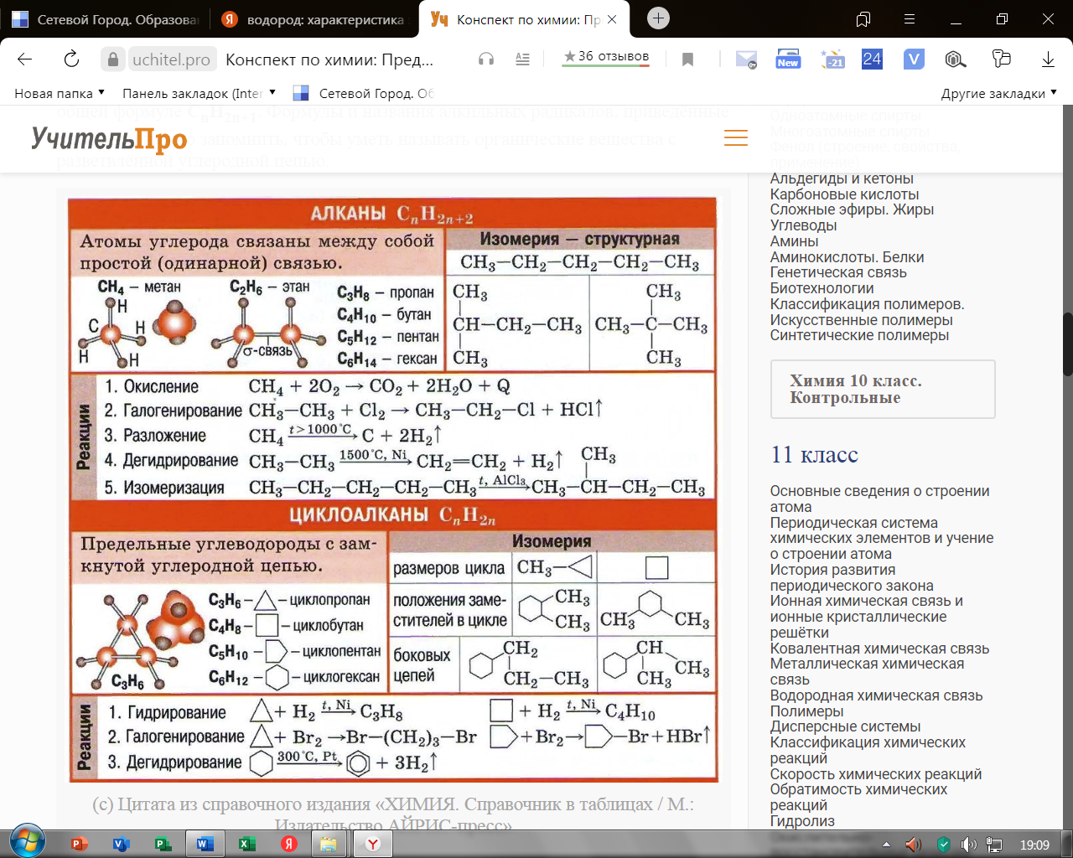The width and height of the screenshot is (1073, 858).
Task: Reload the page with the refresh icon
Action: coord(71,59)
